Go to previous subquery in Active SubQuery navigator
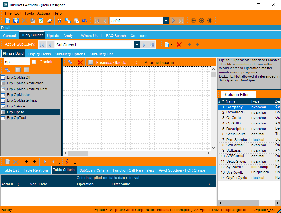The width and height of the screenshot is (281, 213). (50, 45)
